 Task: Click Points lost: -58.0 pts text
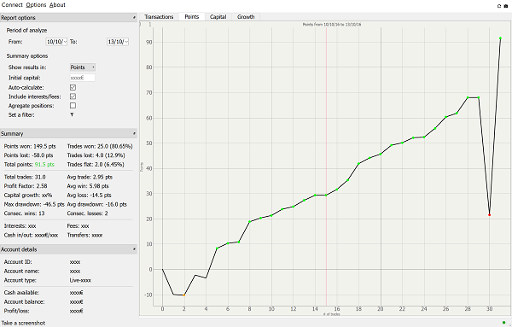[x=28, y=155]
